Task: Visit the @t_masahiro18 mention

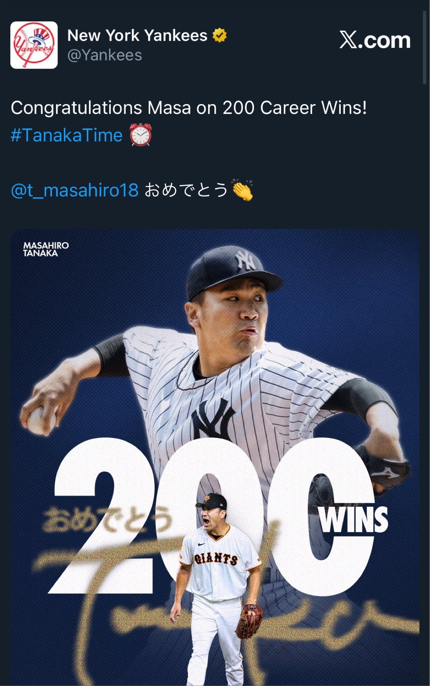Action: [75, 190]
